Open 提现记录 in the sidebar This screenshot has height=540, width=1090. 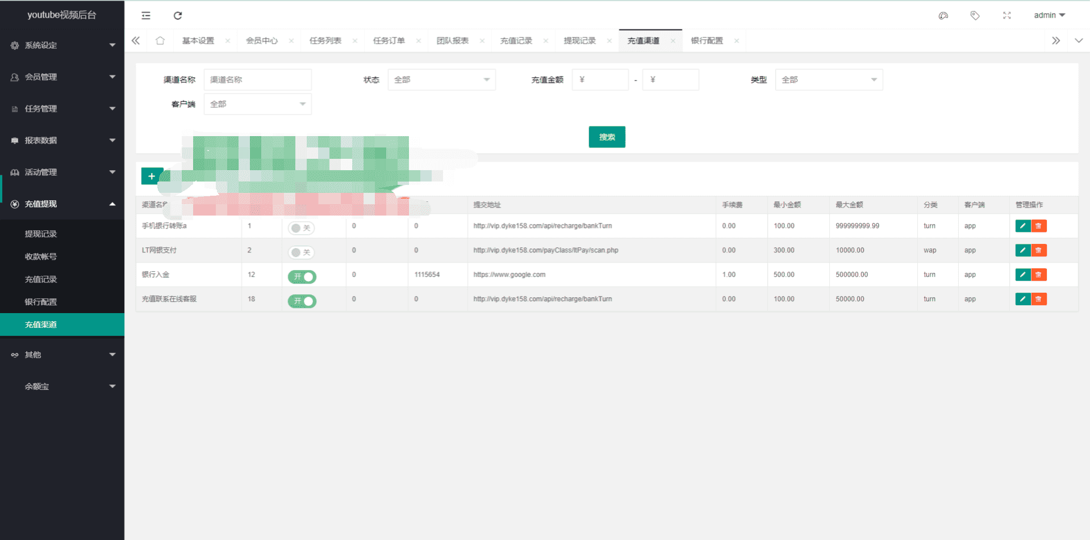(x=41, y=234)
